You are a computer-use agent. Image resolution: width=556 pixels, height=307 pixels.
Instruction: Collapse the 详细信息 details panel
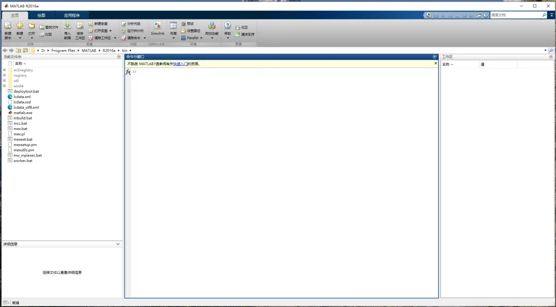(x=118, y=244)
